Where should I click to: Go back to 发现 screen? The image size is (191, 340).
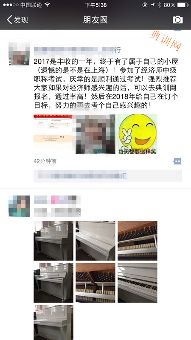tap(17, 20)
